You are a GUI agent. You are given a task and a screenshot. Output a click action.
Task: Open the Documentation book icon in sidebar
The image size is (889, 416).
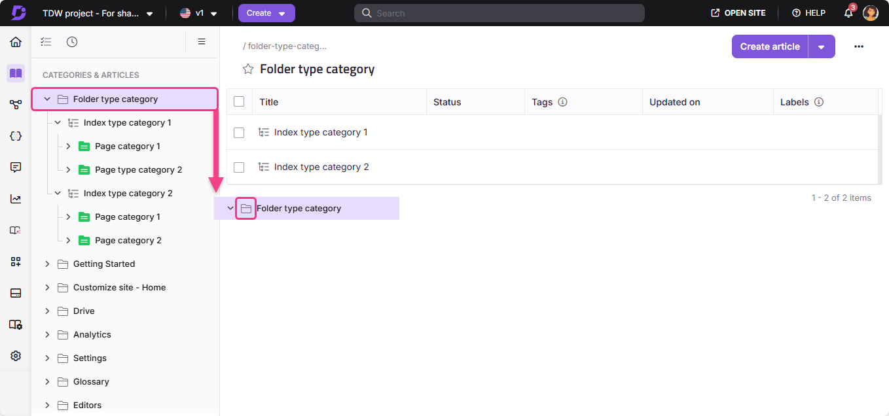click(x=15, y=73)
